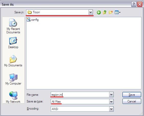
Task: Select the config file
Action: coord(33,20)
